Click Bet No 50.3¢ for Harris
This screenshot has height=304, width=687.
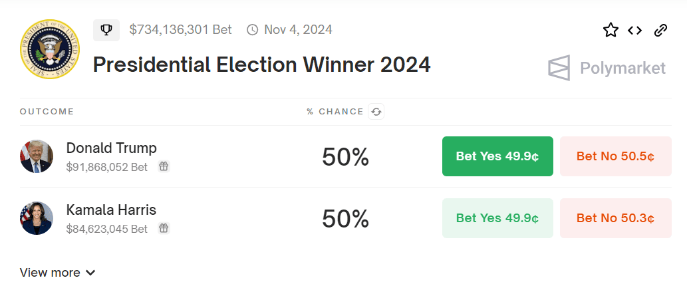(x=615, y=218)
